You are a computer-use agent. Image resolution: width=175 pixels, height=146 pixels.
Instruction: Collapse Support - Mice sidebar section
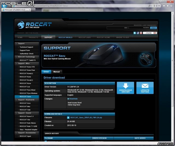tap(27, 63)
